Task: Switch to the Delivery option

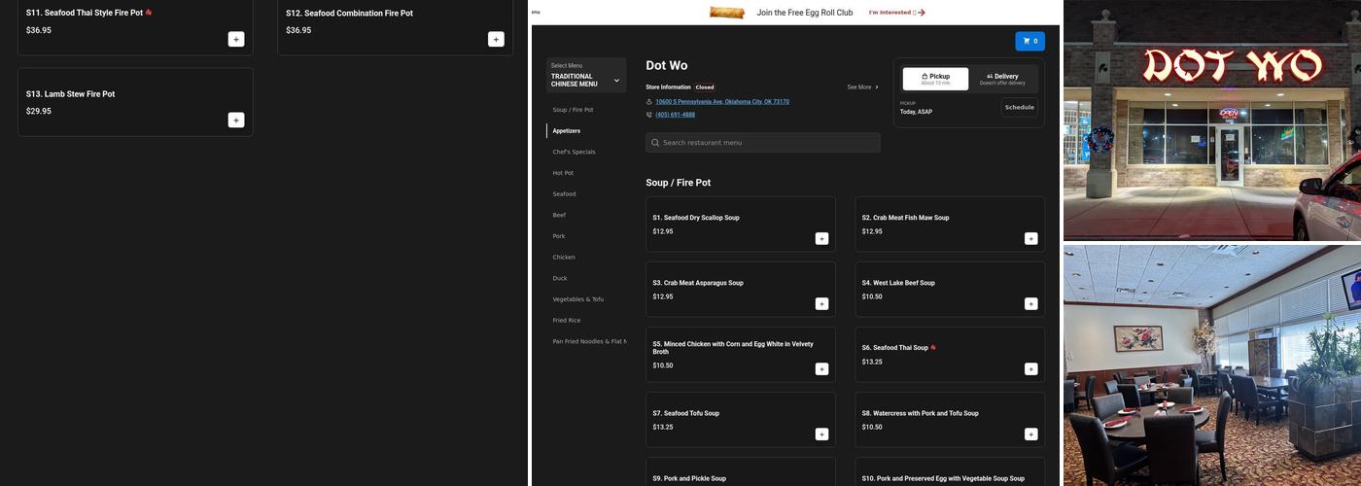Action: [x=1002, y=79]
